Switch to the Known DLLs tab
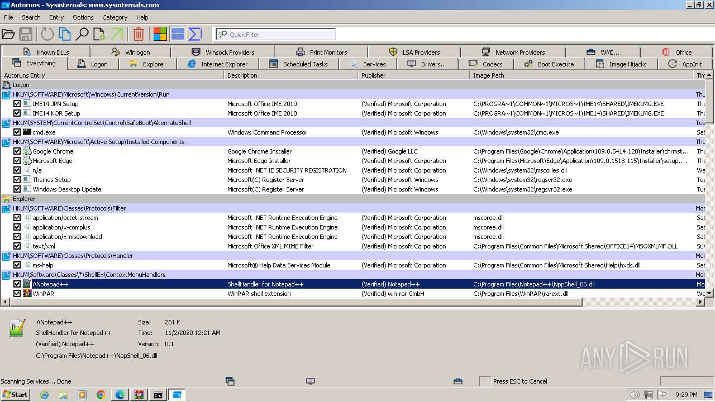The image size is (715, 402). 46,52
